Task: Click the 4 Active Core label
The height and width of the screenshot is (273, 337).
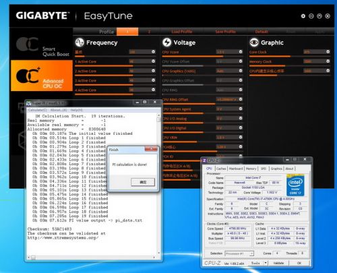Action: [x=86, y=90]
